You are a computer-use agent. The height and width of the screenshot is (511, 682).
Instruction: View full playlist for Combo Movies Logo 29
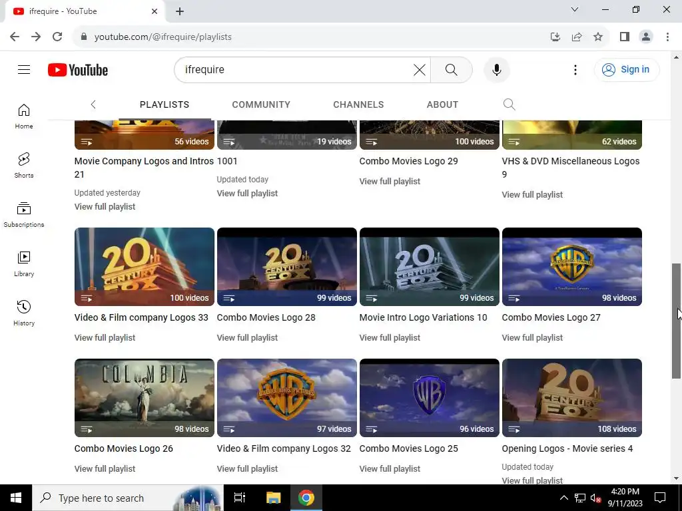[390, 182]
